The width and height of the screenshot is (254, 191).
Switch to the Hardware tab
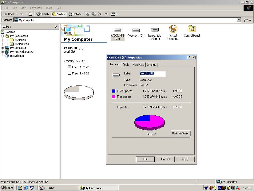(138, 65)
